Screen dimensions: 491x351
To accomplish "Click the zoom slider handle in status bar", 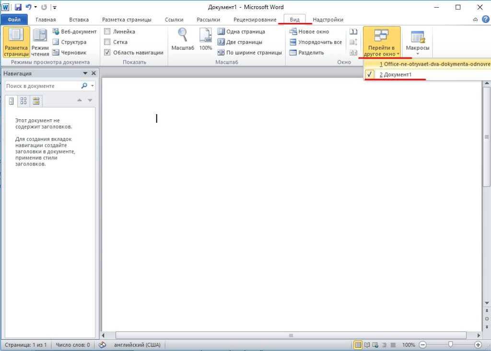I will pos(450,345).
